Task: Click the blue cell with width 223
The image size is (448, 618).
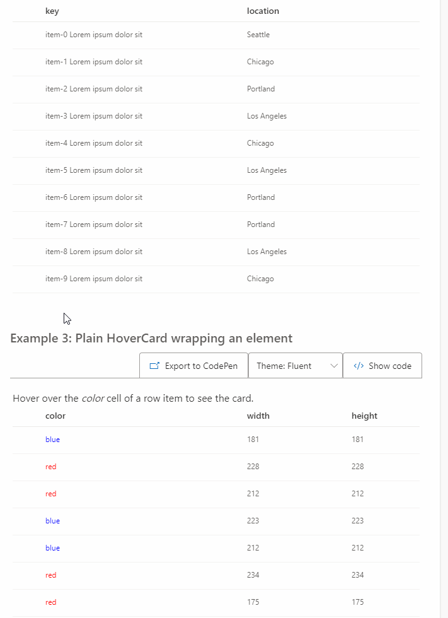Action: click(x=53, y=521)
